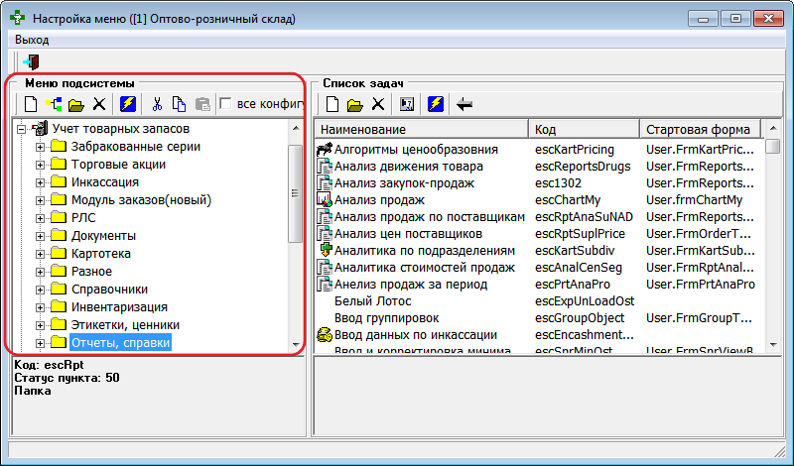Click the scissors cut icon
Screen dimensions: 794x466
[x=157, y=103]
